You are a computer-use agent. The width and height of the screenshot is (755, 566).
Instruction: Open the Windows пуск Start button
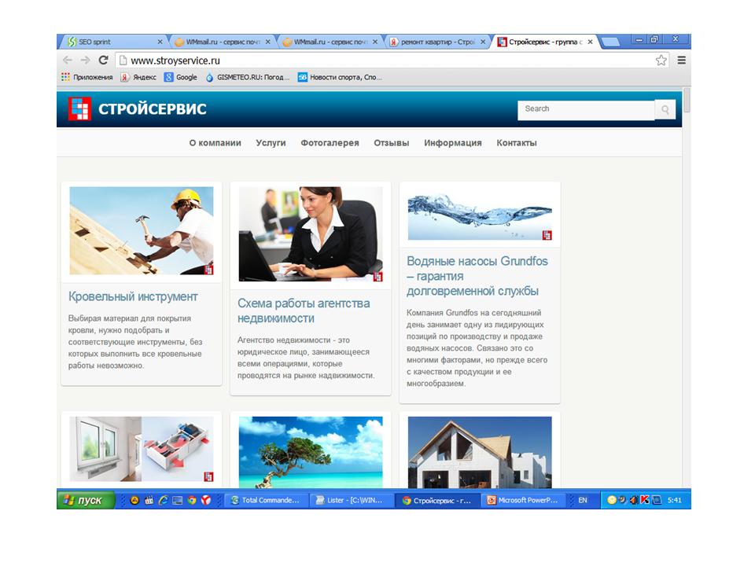(x=86, y=500)
